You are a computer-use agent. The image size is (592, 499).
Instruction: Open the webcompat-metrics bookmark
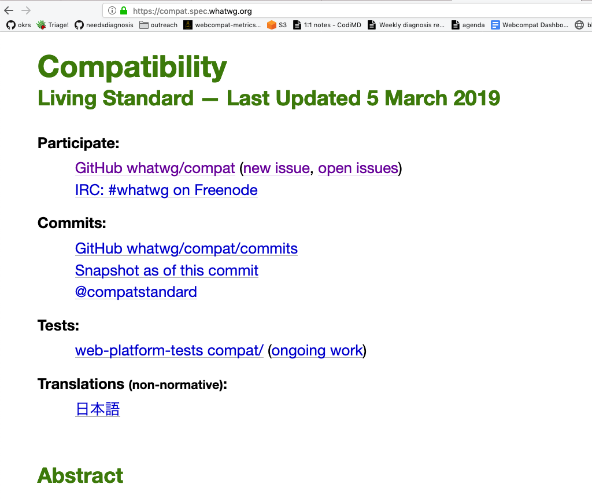click(x=222, y=25)
